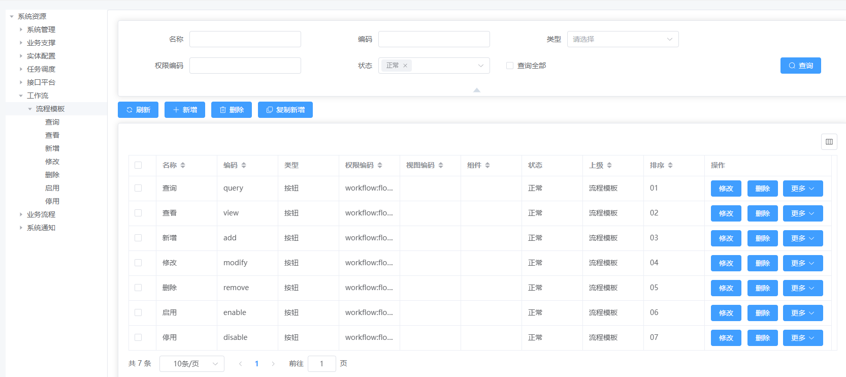Select 业务支撑 in the tree

coord(41,43)
